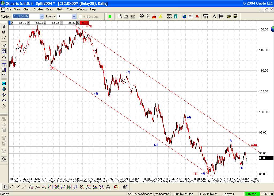Click the floppy disk save icon
The image size is (274, 196).
[x=235, y=16]
